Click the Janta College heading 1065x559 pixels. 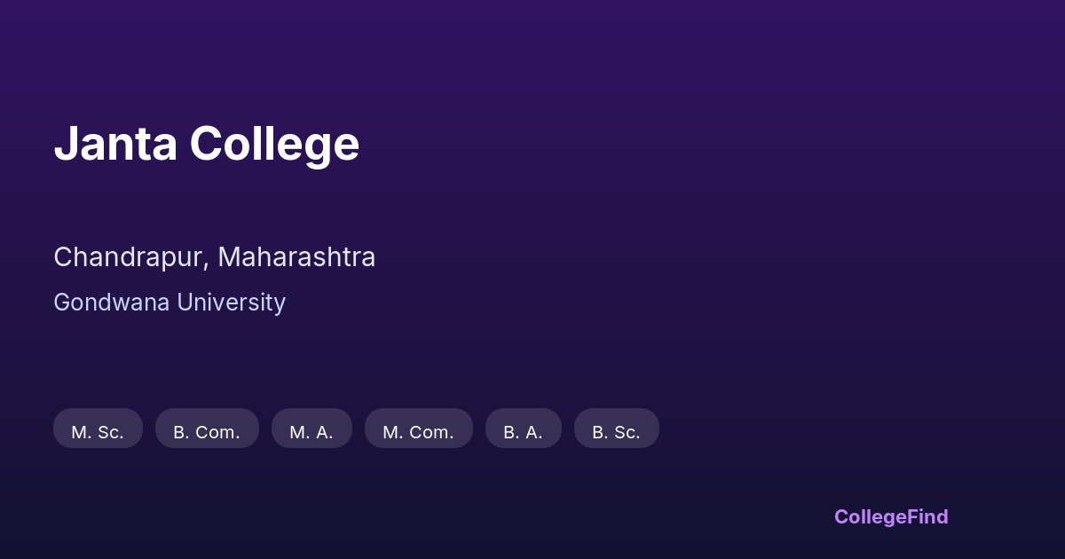click(x=207, y=144)
